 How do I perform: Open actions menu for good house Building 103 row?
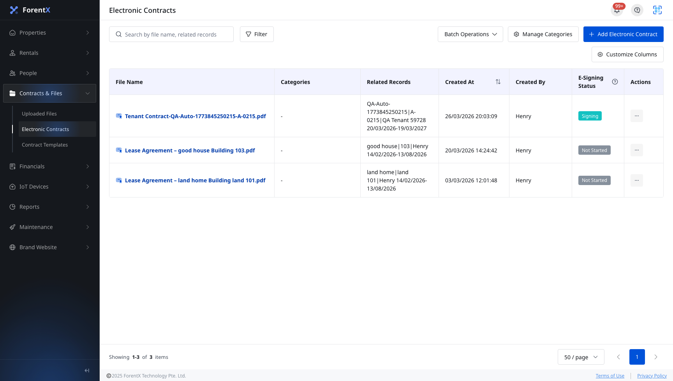coord(637,150)
